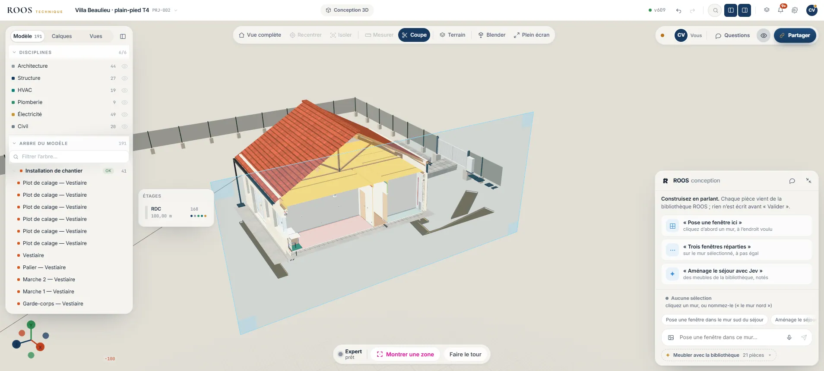Hide the Électricité discipline
Viewport: 824px width, 371px height.
click(124, 114)
